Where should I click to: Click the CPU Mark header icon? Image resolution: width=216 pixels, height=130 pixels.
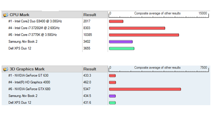(6, 15)
